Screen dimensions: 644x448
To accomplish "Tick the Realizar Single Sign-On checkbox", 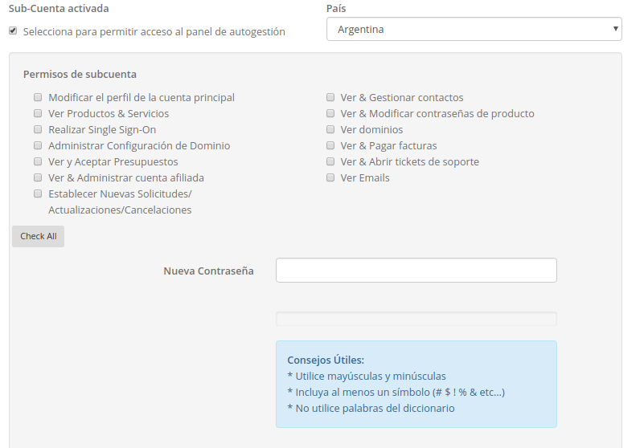I will (x=38, y=129).
